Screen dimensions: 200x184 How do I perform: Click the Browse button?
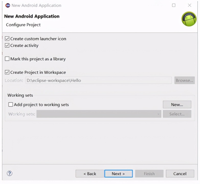(185, 80)
